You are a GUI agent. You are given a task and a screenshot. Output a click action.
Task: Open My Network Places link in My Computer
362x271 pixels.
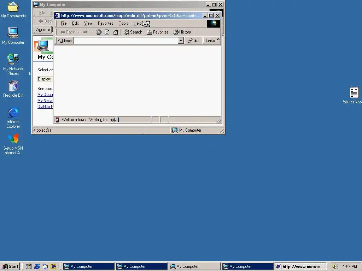(x=45, y=101)
